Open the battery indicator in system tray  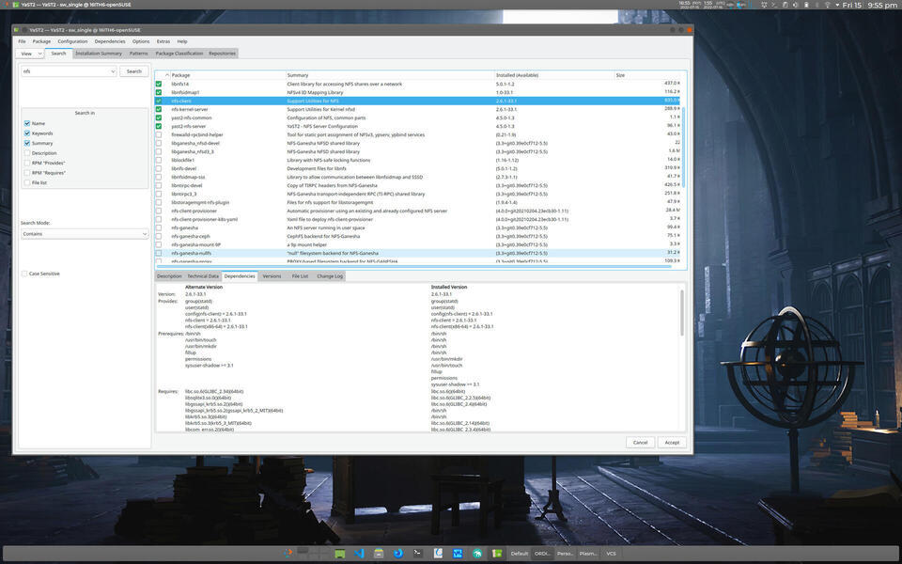806,6
